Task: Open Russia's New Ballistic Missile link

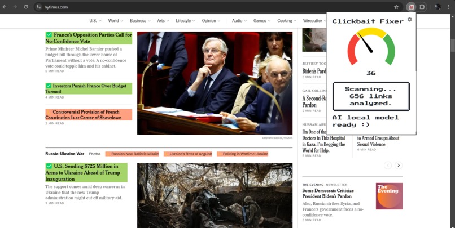Action: click(x=132, y=154)
